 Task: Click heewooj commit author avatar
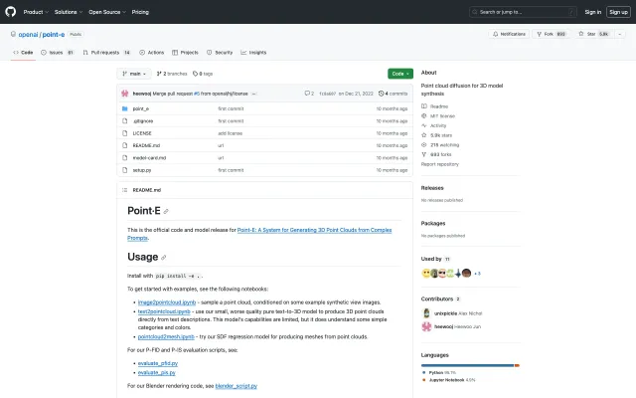click(x=124, y=93)
